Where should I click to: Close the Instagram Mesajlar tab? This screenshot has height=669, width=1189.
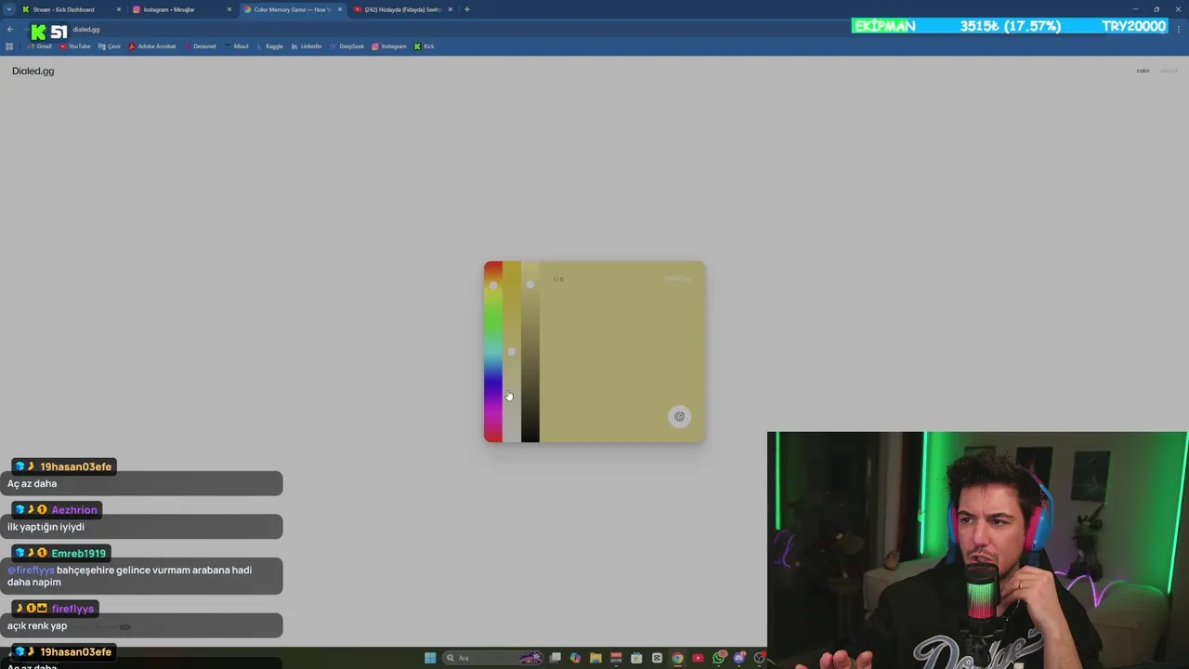coord(229,9)
